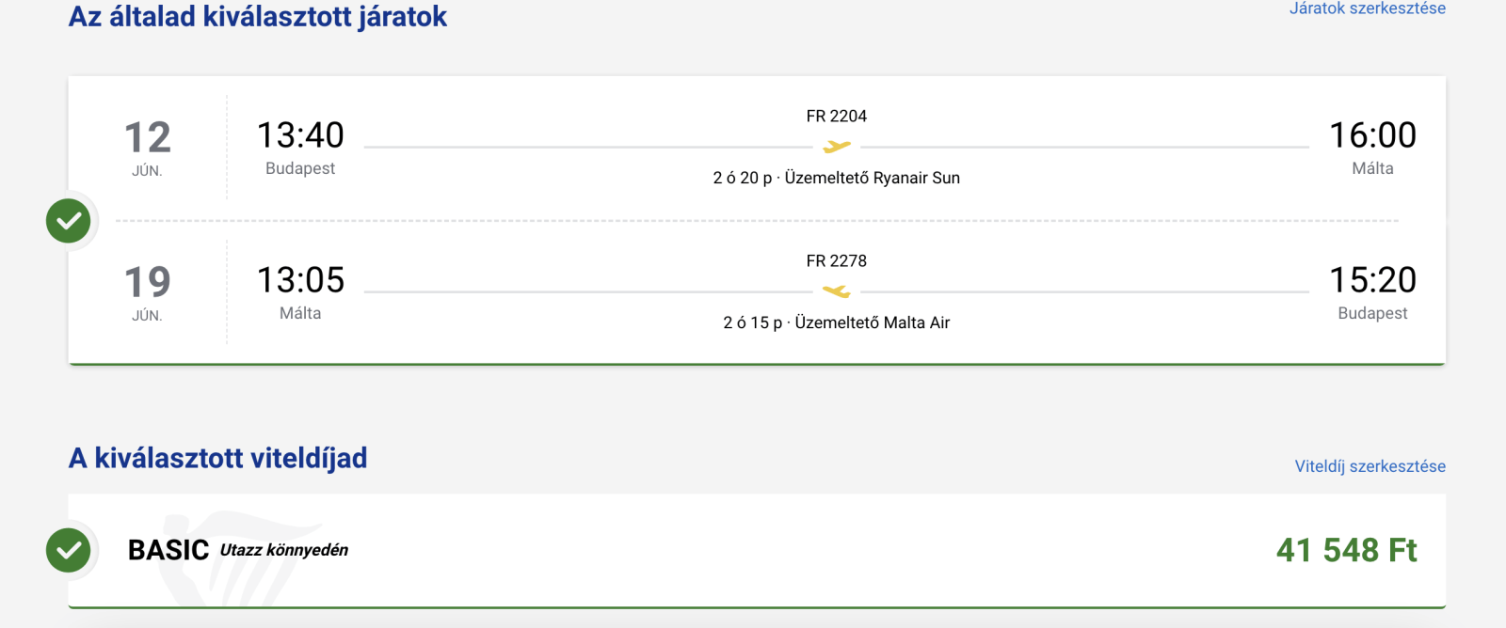Screen dimensions: 1506x628
Task: Open the Járatok szerkesztése link
Action: point(1367,8)
